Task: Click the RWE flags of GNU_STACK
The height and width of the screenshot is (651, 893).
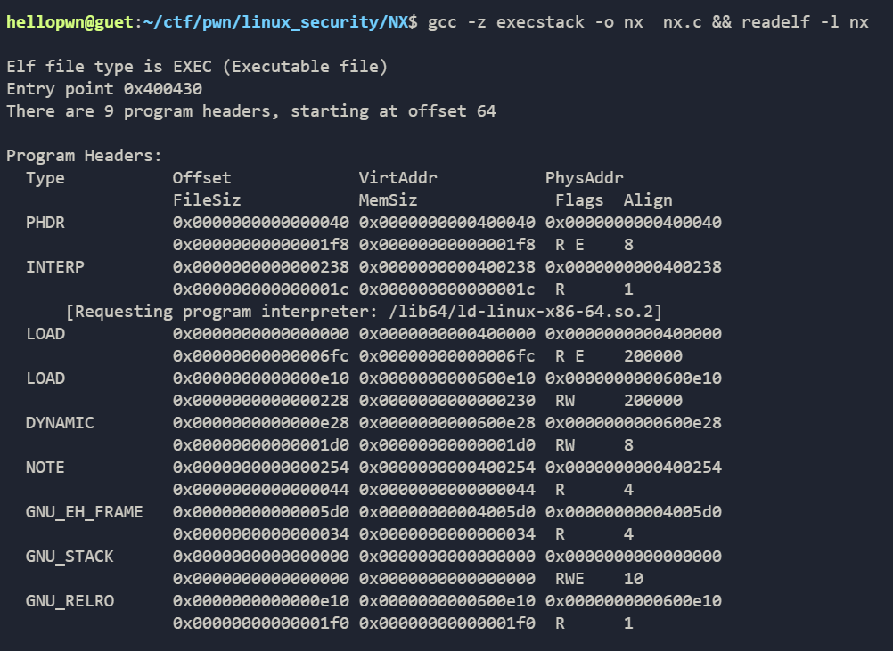Action: tap(570, 579)
